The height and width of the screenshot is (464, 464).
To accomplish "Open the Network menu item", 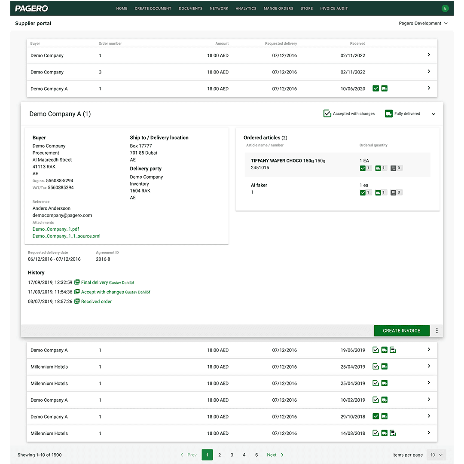I will (219, 9).
